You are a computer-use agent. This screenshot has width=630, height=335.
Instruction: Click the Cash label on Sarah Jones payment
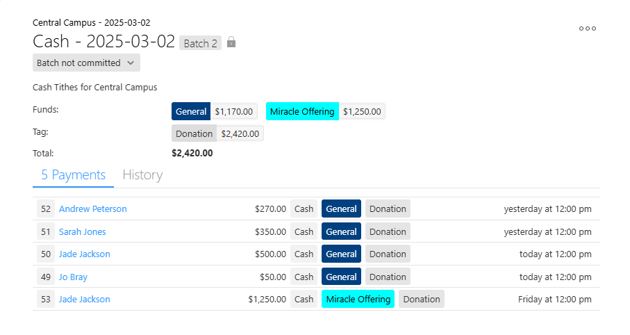(304, 231)
